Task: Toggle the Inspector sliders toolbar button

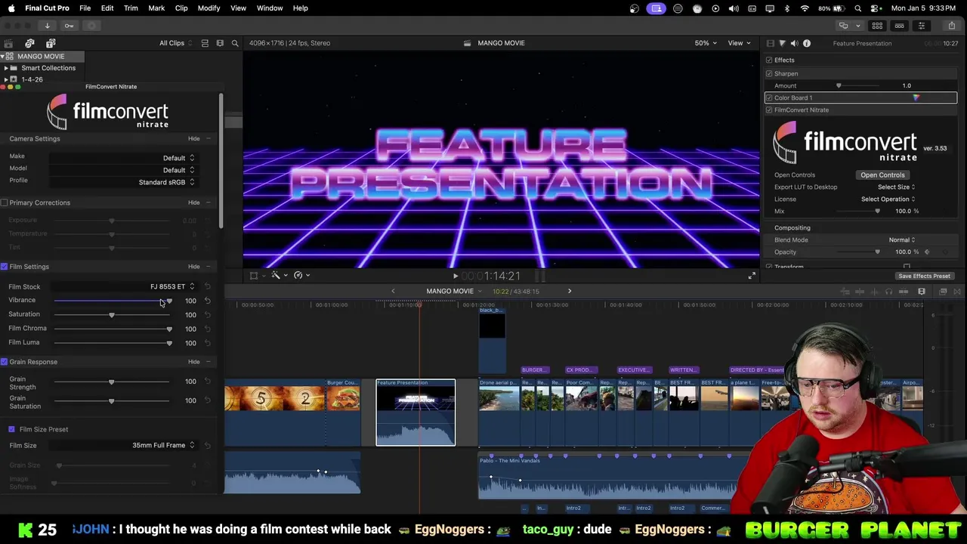Action: (x=921, y=26)
